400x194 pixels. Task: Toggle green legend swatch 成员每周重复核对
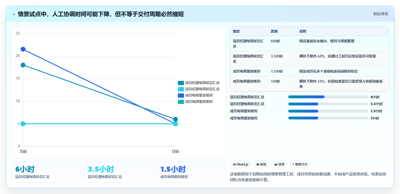[181, 102]
